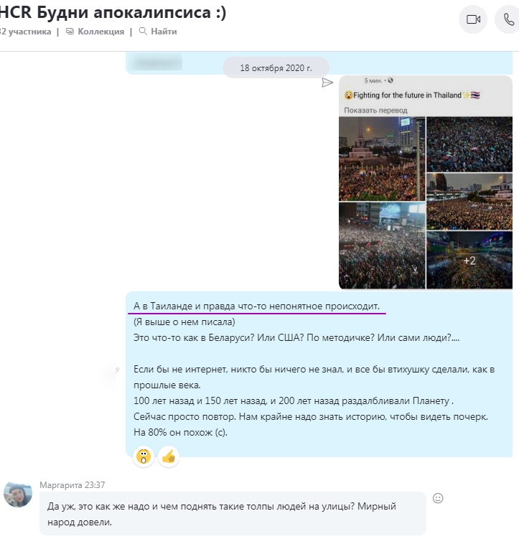Click the forward arrow beside shared post
519x539 pixels.
(x=327, y=83)
